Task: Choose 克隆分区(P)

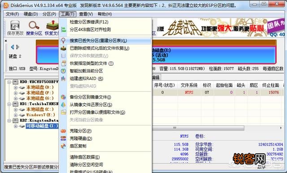Action: (x=106, y=131)
